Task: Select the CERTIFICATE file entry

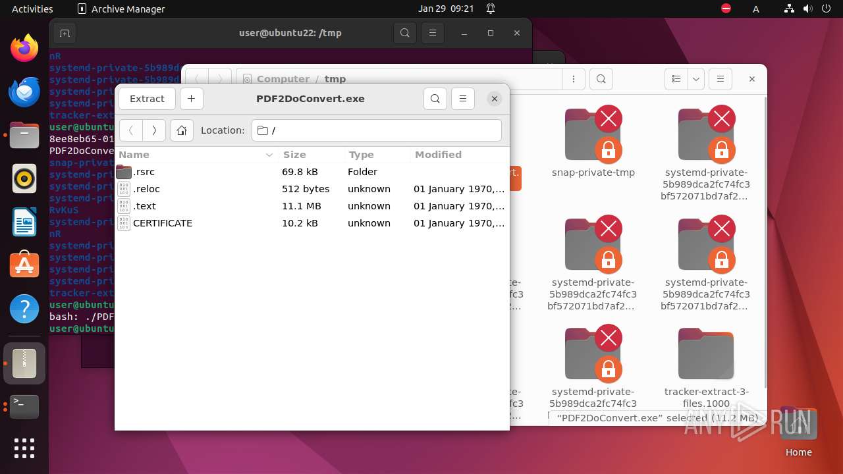Action: pos(312,223)
